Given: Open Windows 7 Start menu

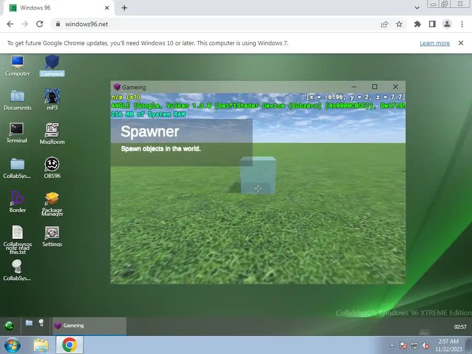Looking at the screenshot, I should pos(12,345).
